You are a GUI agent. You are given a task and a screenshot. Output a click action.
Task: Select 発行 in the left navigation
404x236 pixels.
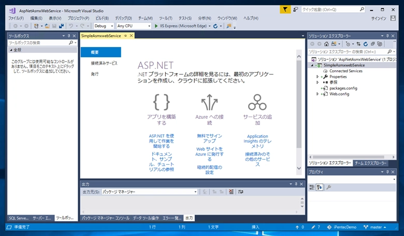point(95,74)
